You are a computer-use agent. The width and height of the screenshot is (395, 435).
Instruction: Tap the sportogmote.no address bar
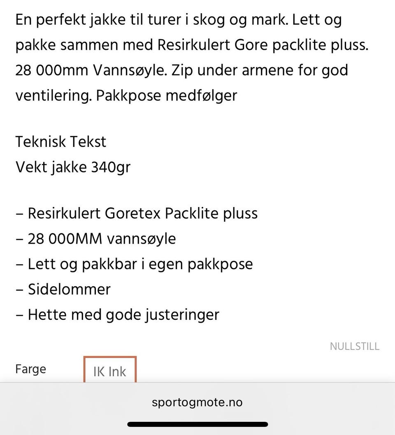pyautogui.click(x=197, y=402)
